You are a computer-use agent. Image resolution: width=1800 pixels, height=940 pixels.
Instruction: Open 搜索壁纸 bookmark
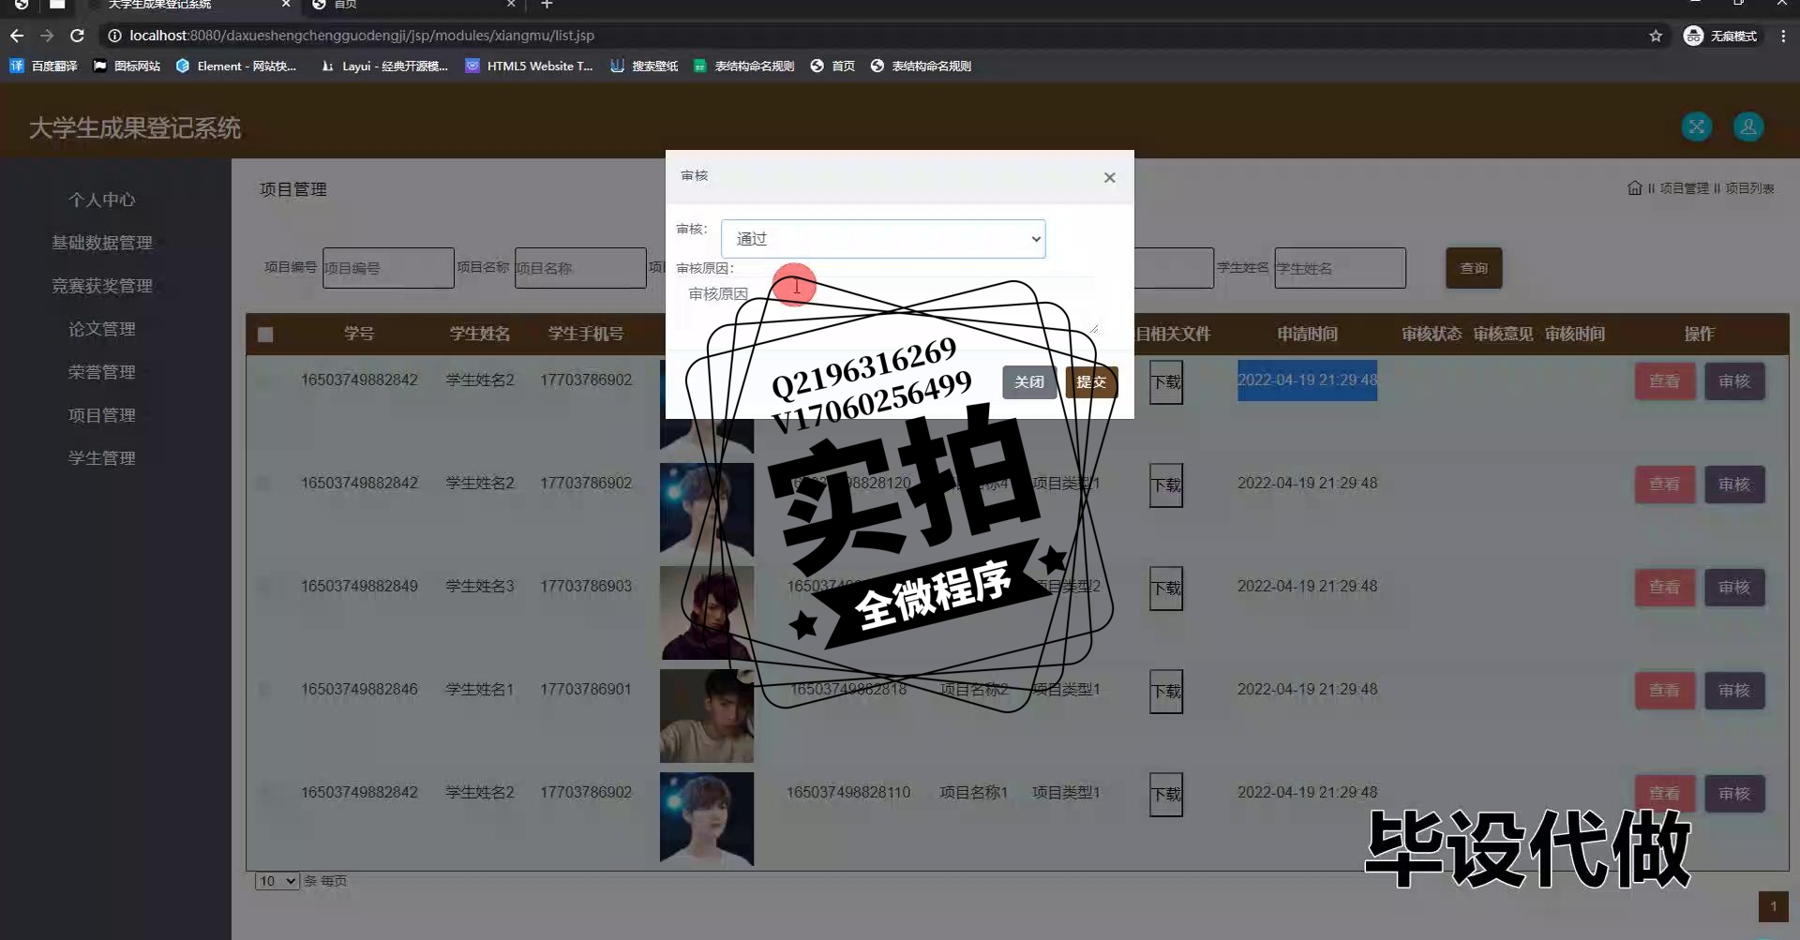point(644,66)
